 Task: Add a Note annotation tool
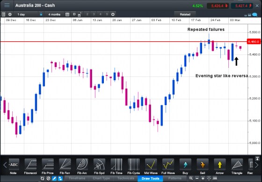coord(14,167)
